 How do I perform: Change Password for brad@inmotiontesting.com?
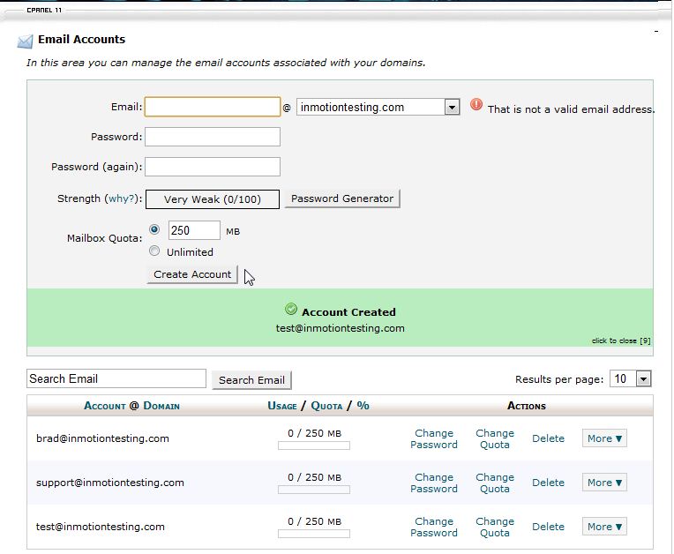pyautogui.click(x=434, y=438)
